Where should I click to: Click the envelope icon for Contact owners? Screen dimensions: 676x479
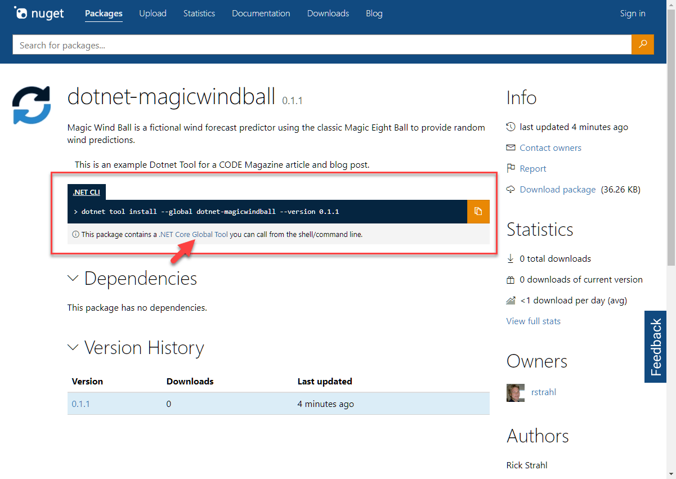(511, 147)
